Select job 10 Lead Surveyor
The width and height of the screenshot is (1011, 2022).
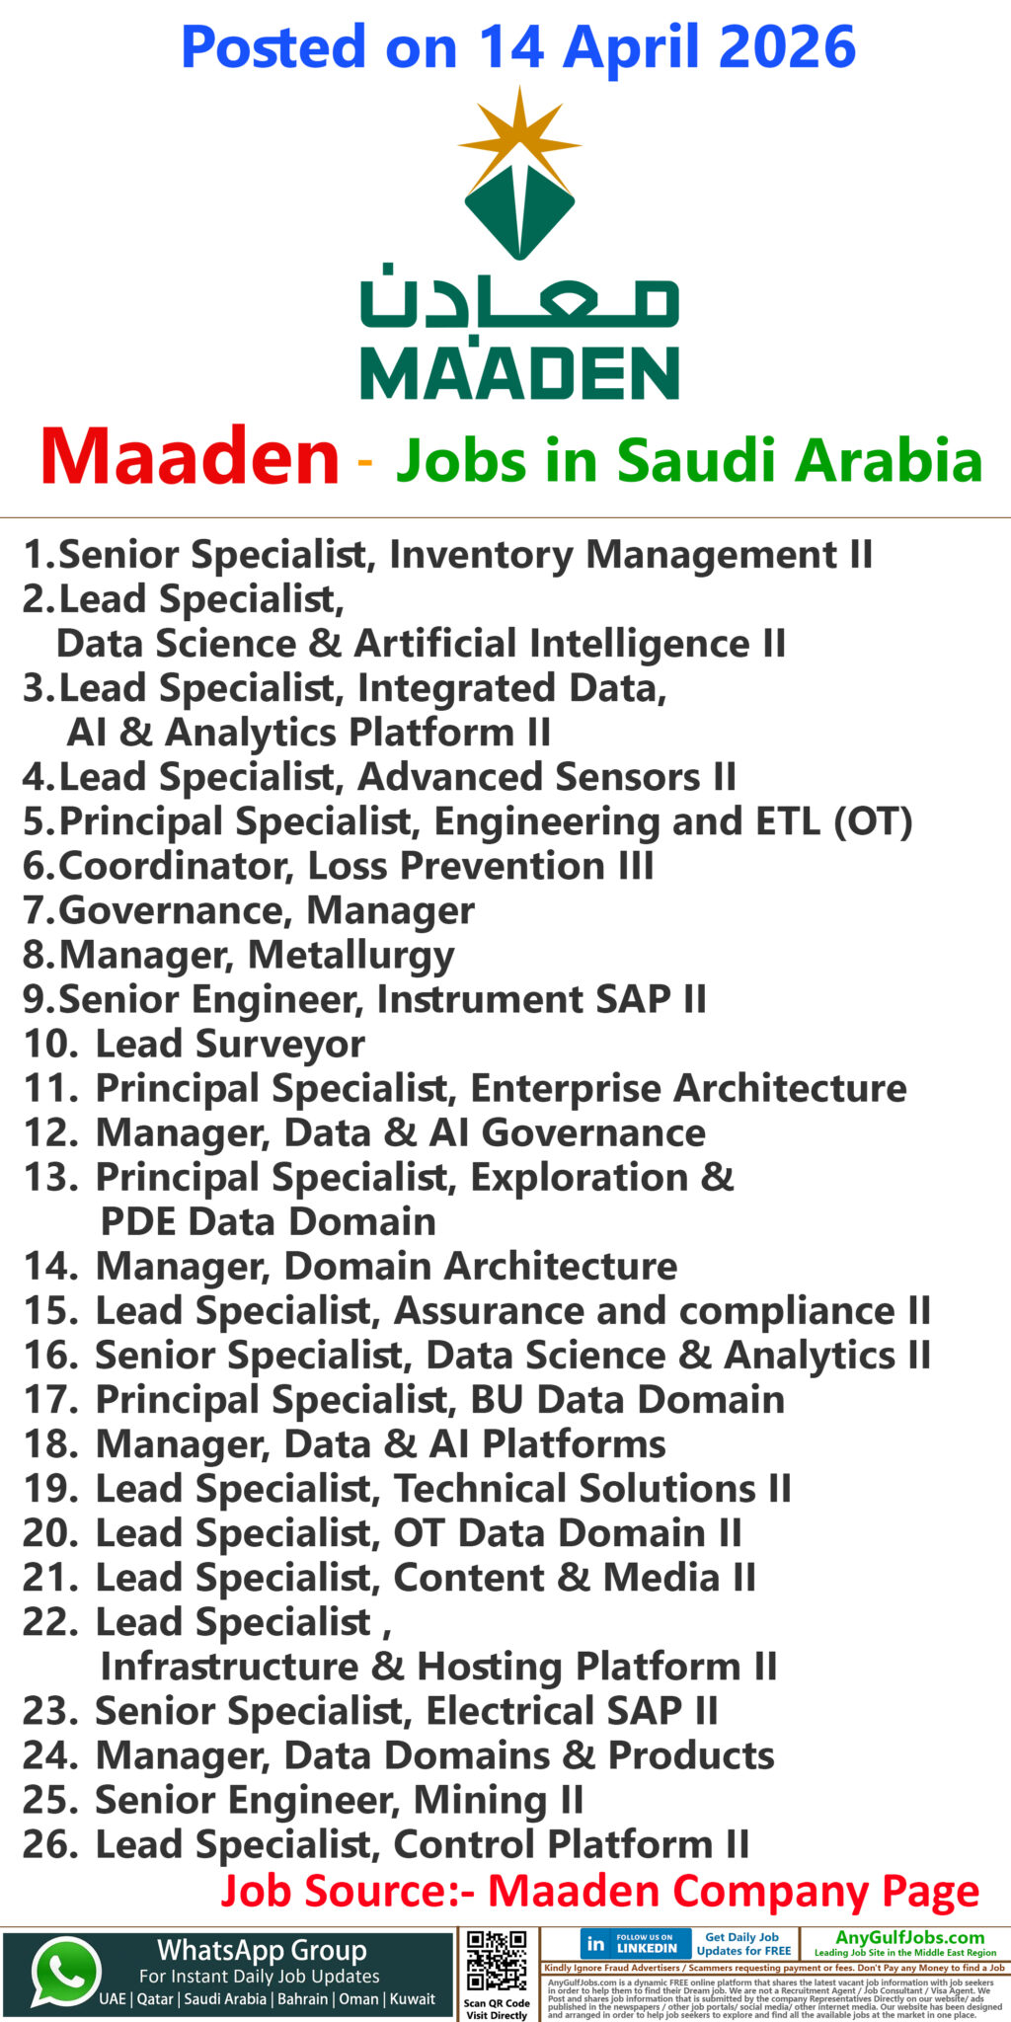tap(194, 1044)
